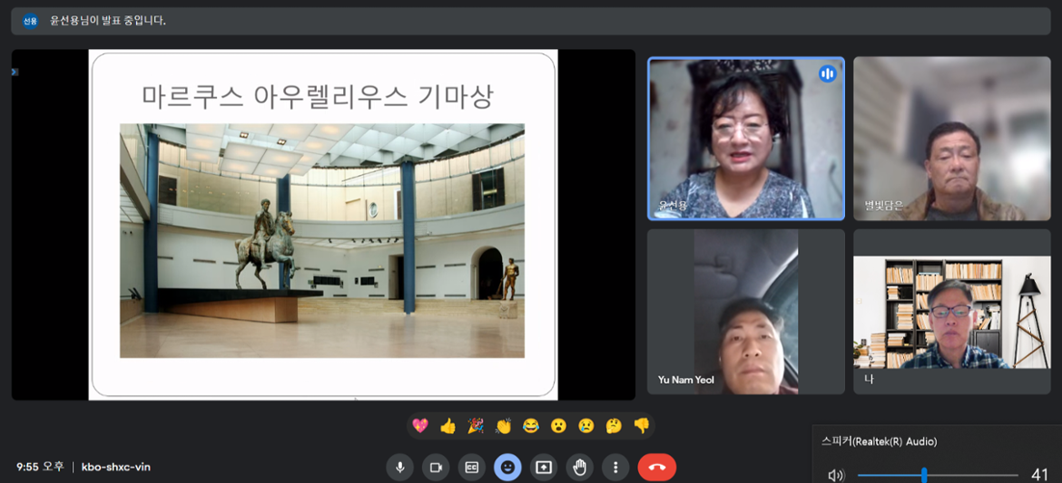Start presenting your screen
1062x483 pixels.
pyautogui.click(x=544, y=468)
